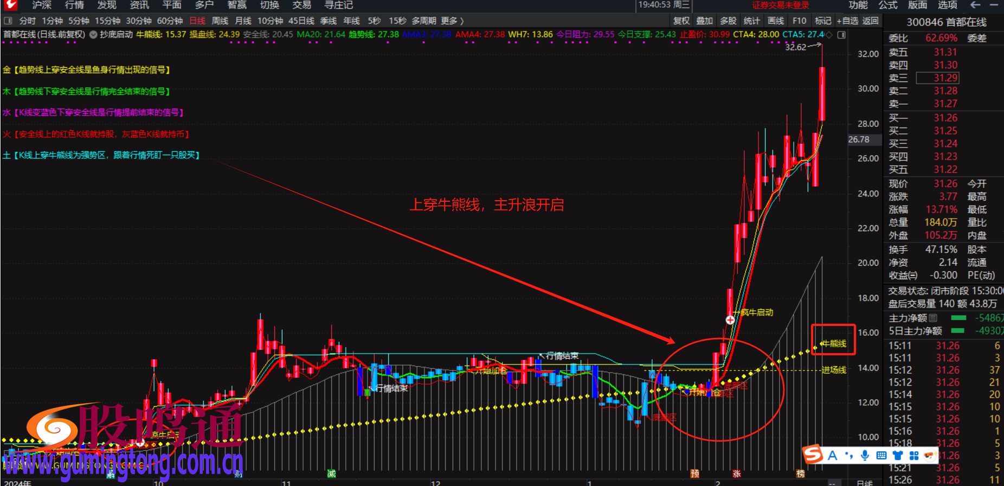Click the Sogou input method logo
Viewport: 1004px width, 486px height.
point(813,455)
